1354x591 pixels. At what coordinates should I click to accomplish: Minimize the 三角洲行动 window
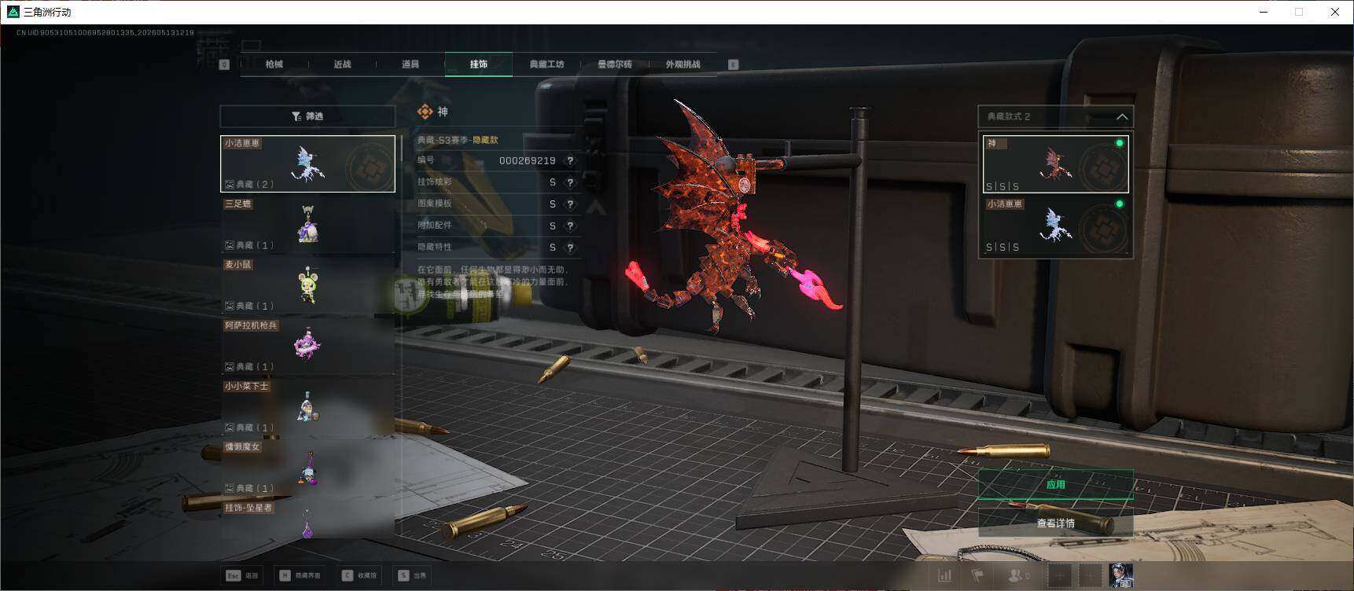point(1264,12)
